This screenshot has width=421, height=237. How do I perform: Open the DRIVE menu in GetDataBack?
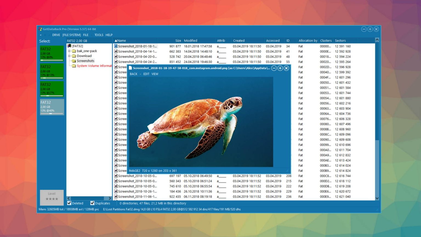[56, 35]
